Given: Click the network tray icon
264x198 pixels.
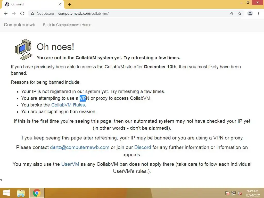Looking at the screenshot, I should click(x=234, y=193).
